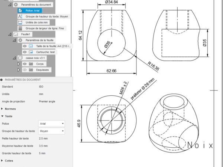Image resolution: width=223 pixels, height=167 pixels.
Task: Expand the Normes section
Action: pyautogui.click(x=3, y=109)
